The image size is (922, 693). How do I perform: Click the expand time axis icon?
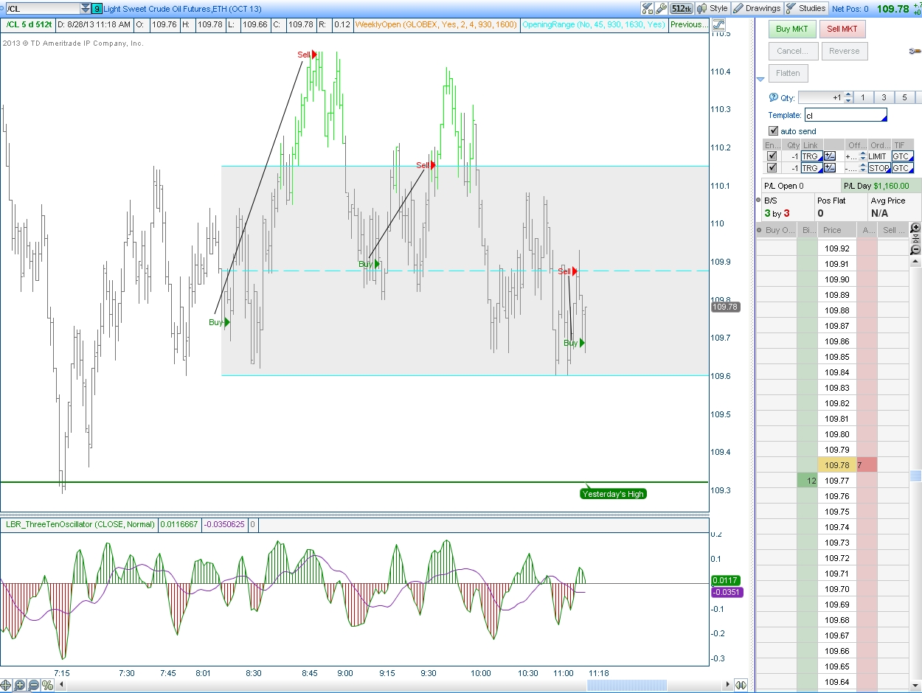coord(741,685)
